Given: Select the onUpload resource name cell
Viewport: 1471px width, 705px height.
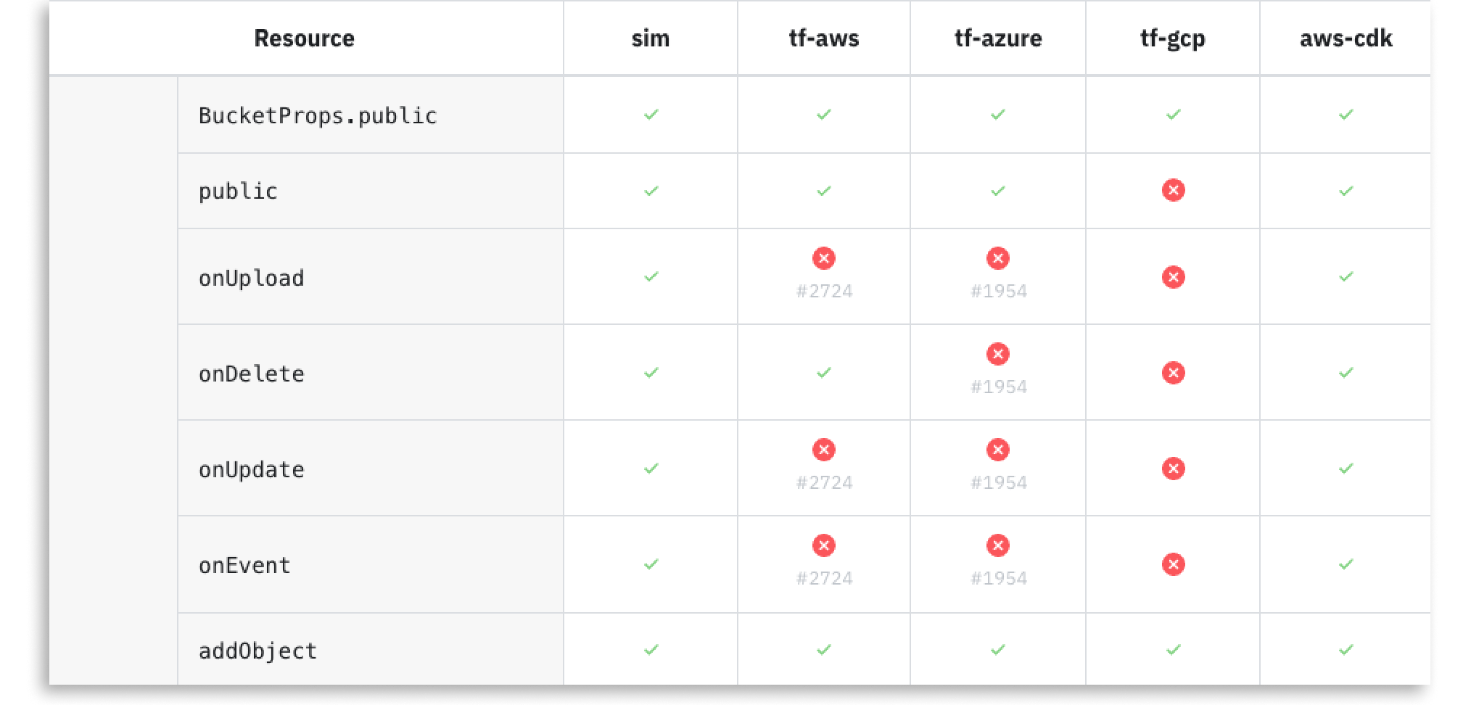Looking at the screenshot, I should click(x=252, y=279).
